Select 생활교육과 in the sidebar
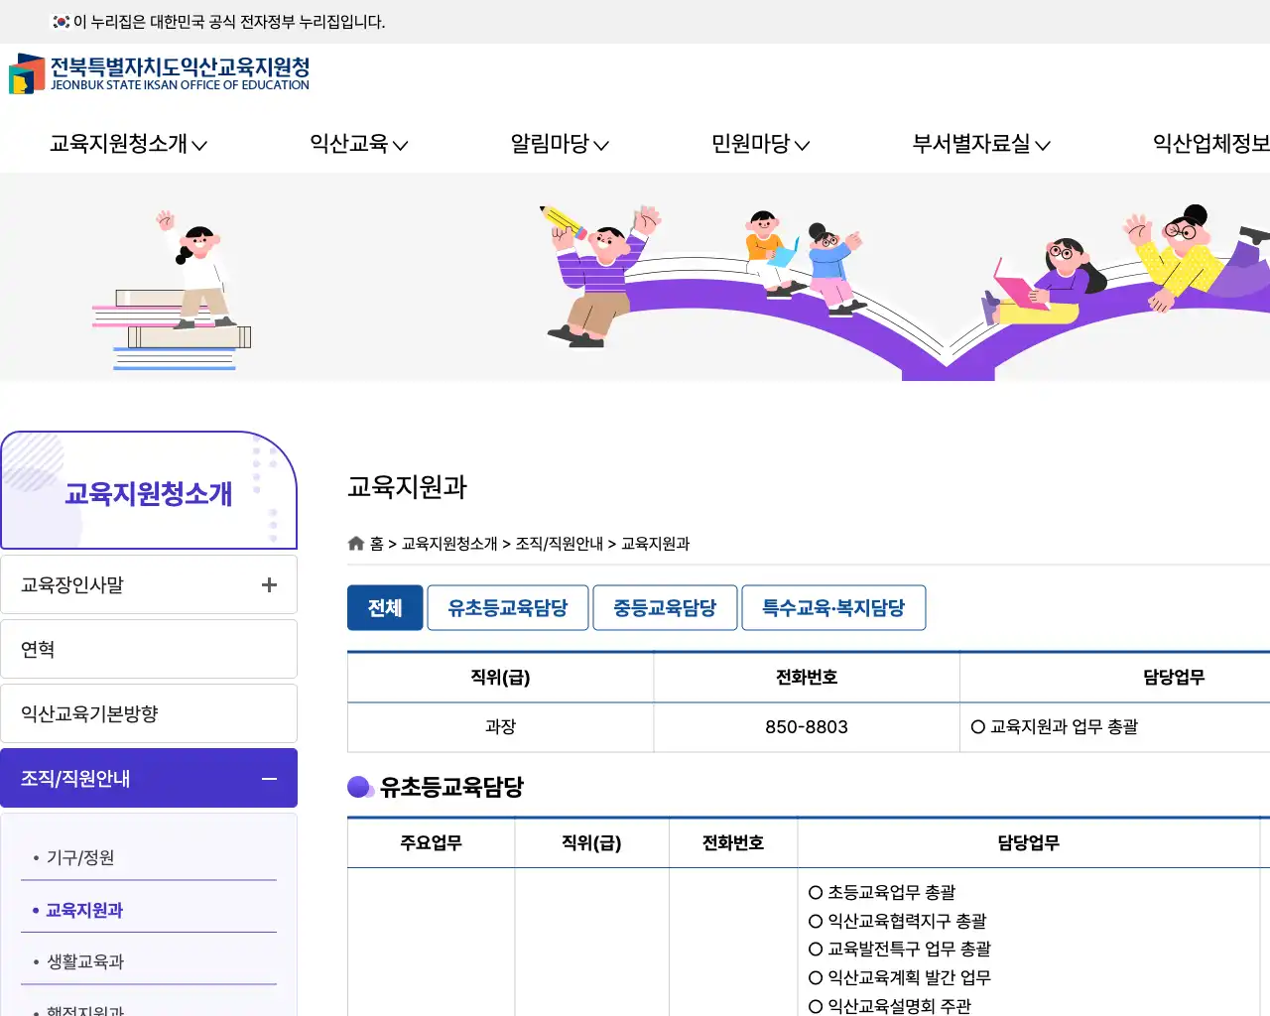Screen dimensions: 1270x1016 click(x=83, y=960)
